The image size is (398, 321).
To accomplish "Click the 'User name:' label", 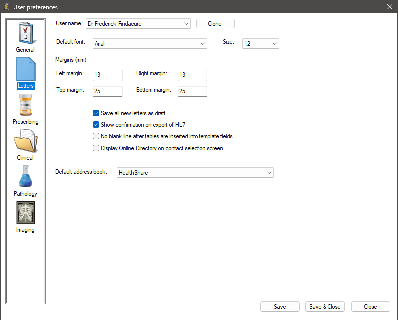I will [69, 23].
